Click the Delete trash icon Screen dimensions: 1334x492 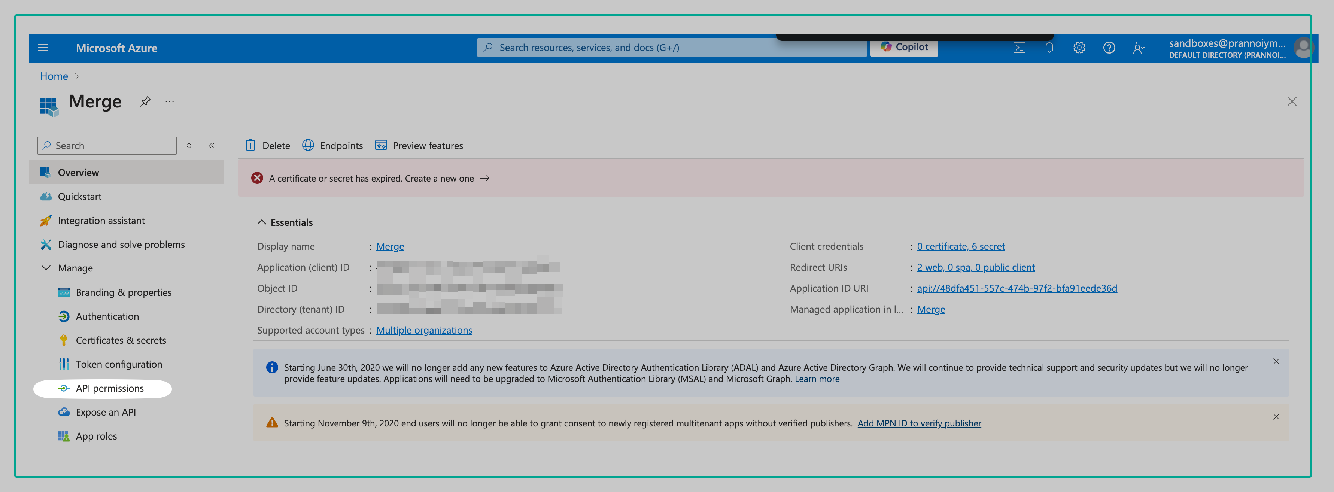pos(250,145)
